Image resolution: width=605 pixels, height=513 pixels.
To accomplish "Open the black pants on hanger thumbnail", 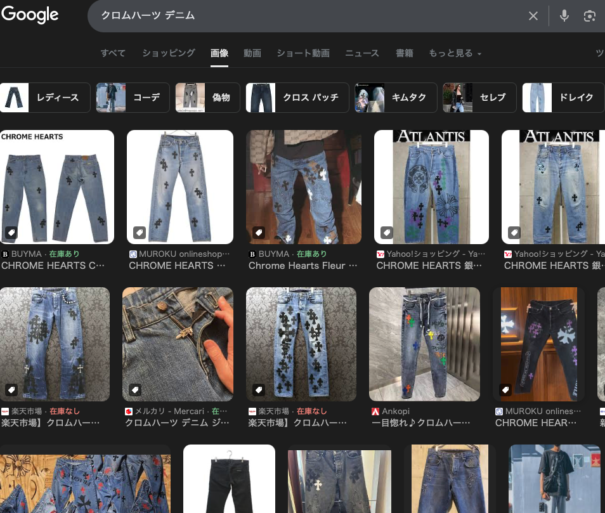I will point(229,479).
